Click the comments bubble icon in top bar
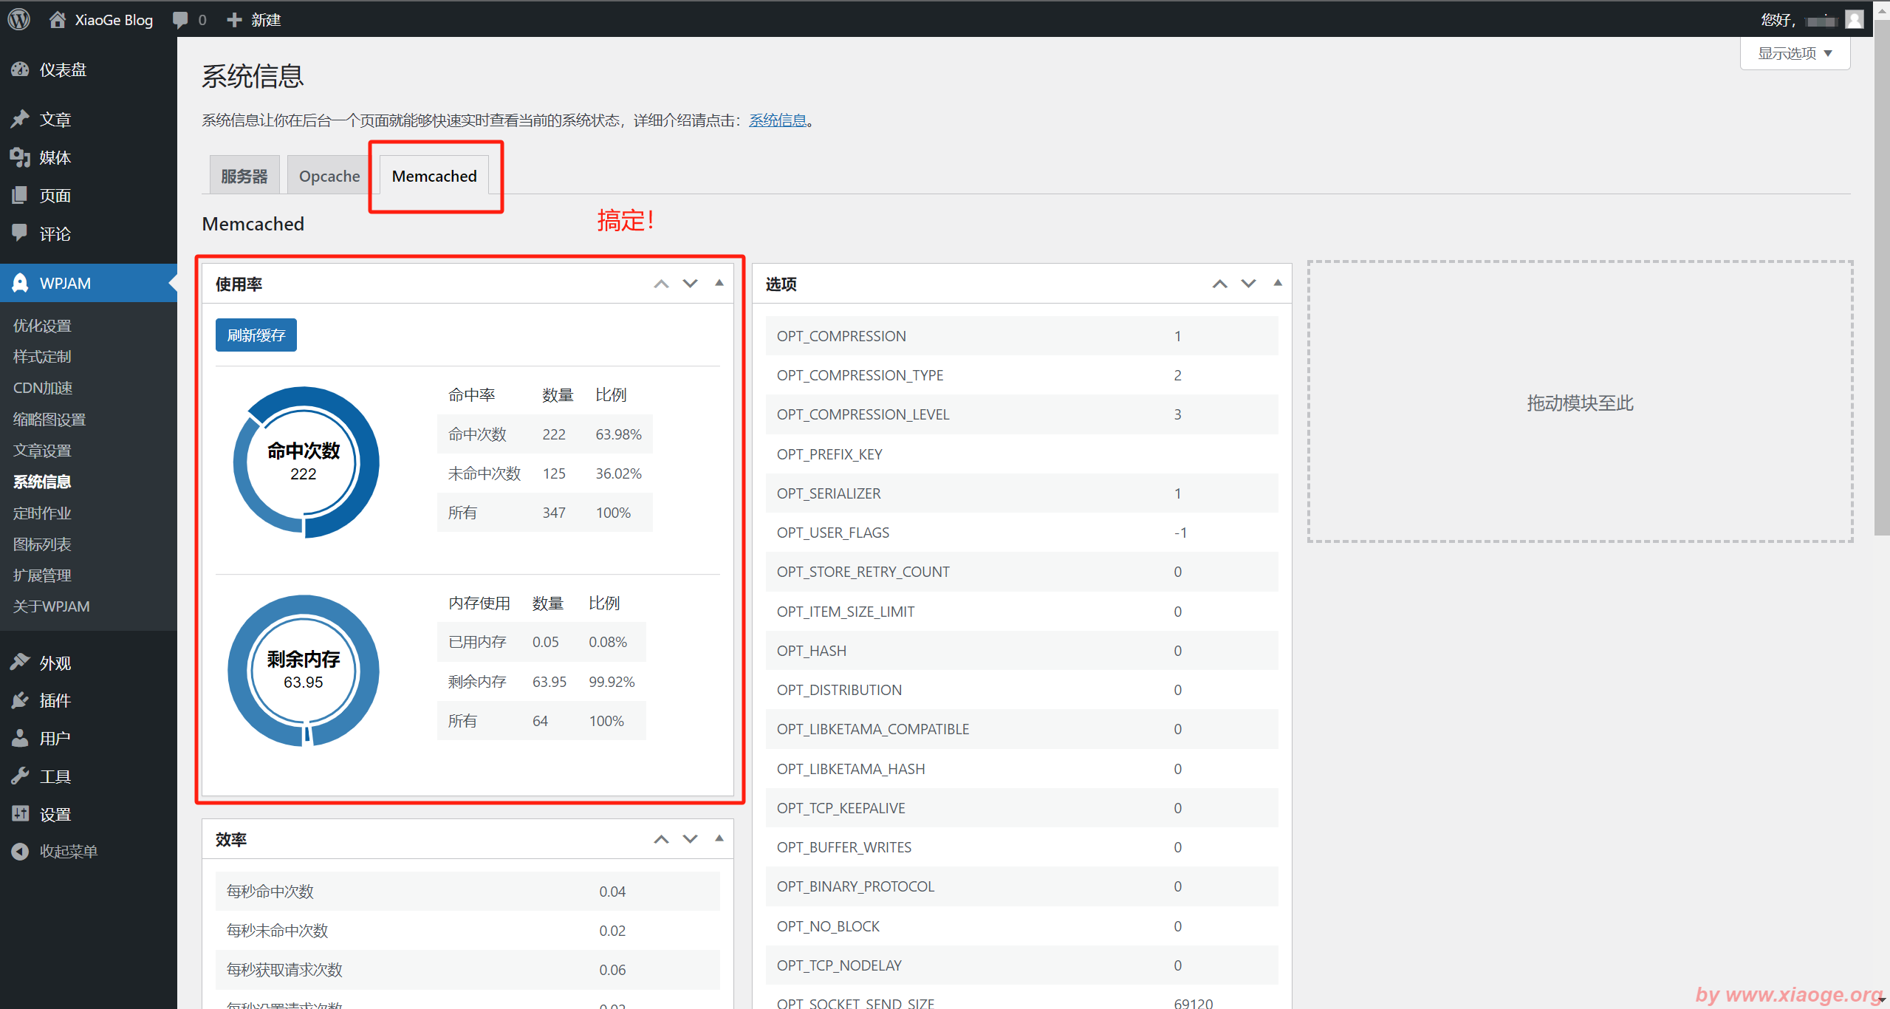The image size is (1890, 1009). tap(180, 19)
